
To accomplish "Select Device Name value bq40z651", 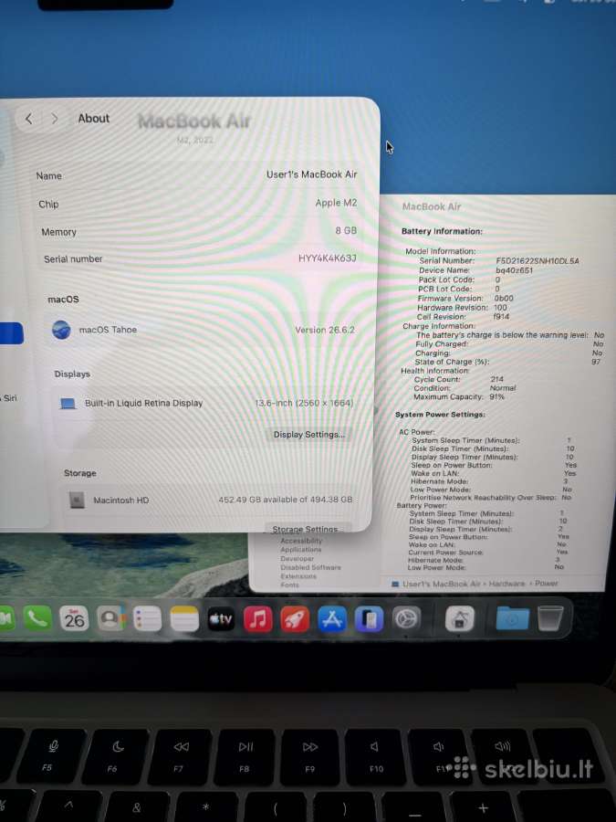I will tap(514, 270).
